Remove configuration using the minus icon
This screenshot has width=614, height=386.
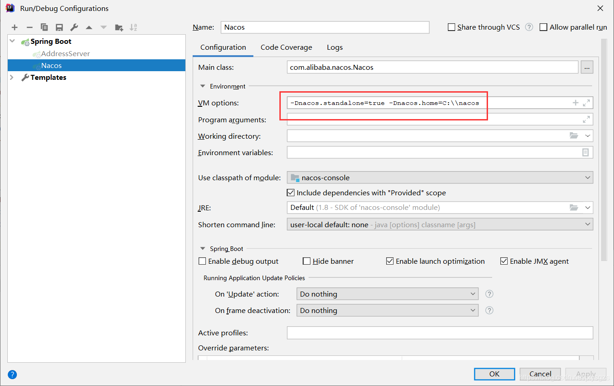[x=29, y=27]
